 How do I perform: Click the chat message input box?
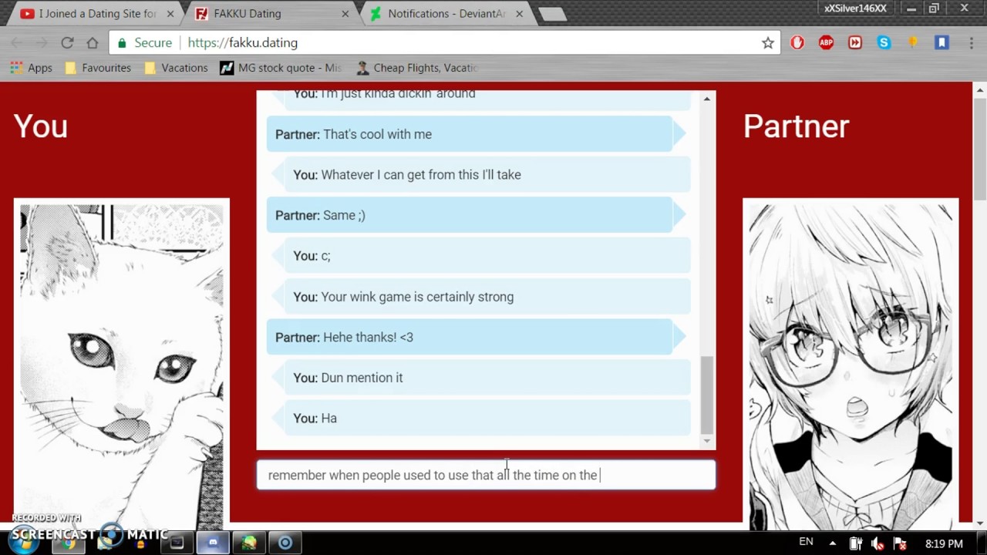point(486,475)
